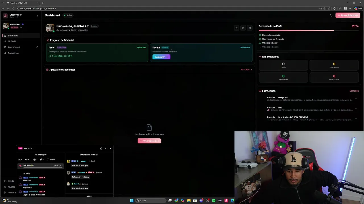Click the viewers eye count icon in overlay

[x=26, y=160]
